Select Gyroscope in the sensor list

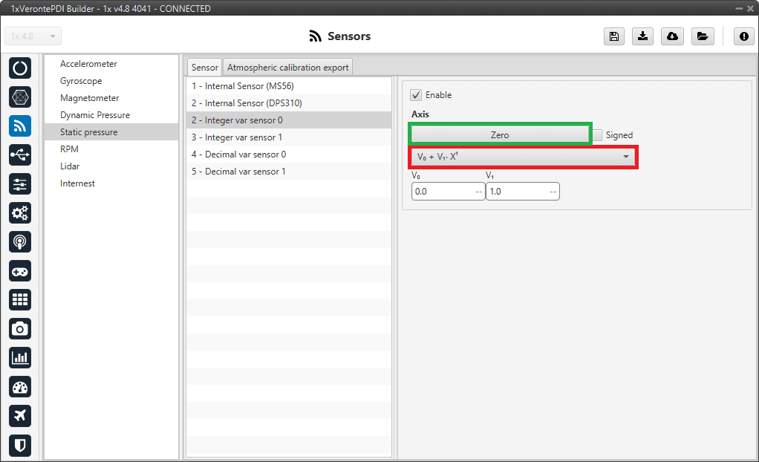pyautogui.click(x=81, y=81)
